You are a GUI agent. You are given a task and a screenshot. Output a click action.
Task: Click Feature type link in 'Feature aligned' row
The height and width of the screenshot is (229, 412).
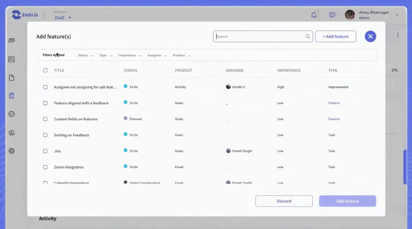pyautogui.click(x=334, y=103)
